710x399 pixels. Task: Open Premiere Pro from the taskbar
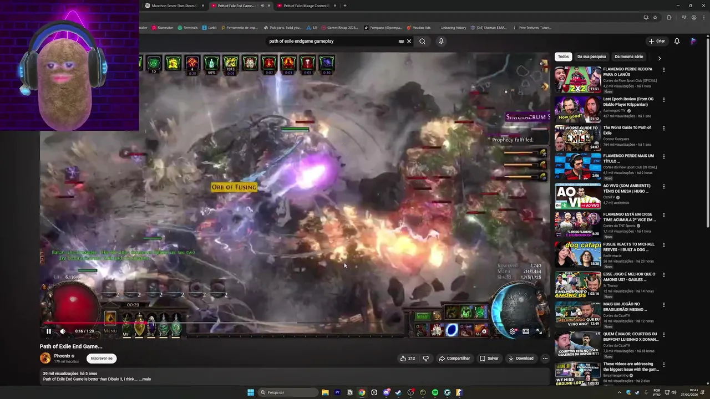[x=337, y=392]
